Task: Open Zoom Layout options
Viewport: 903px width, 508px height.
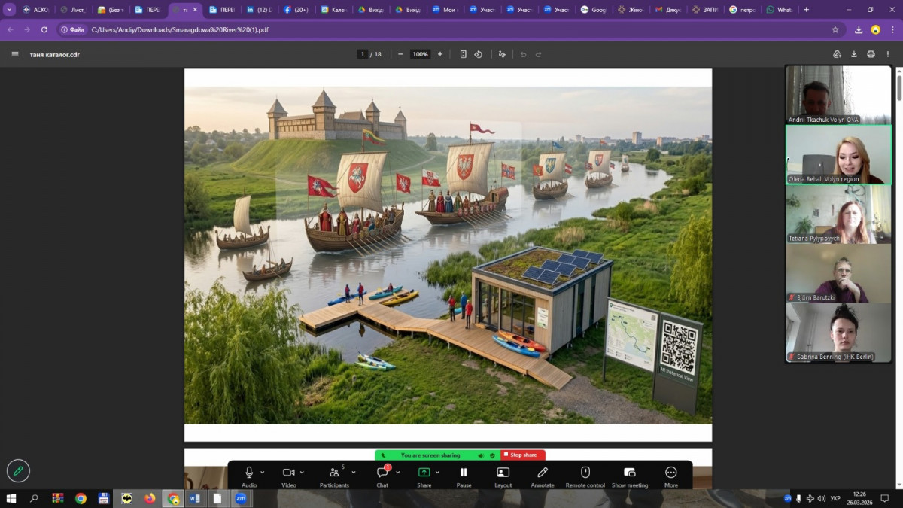Action: (503, 473)
